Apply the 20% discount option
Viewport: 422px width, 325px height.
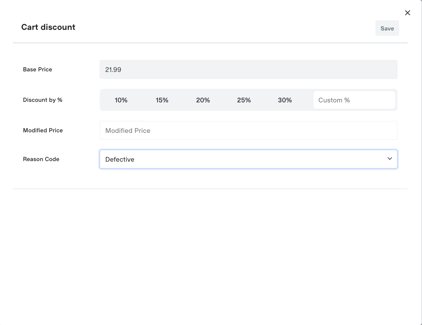point(203,100)
